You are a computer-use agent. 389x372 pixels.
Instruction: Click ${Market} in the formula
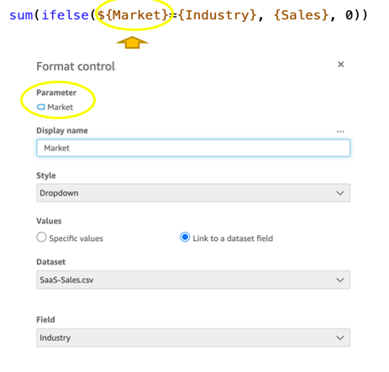click(x=133, y=15)
